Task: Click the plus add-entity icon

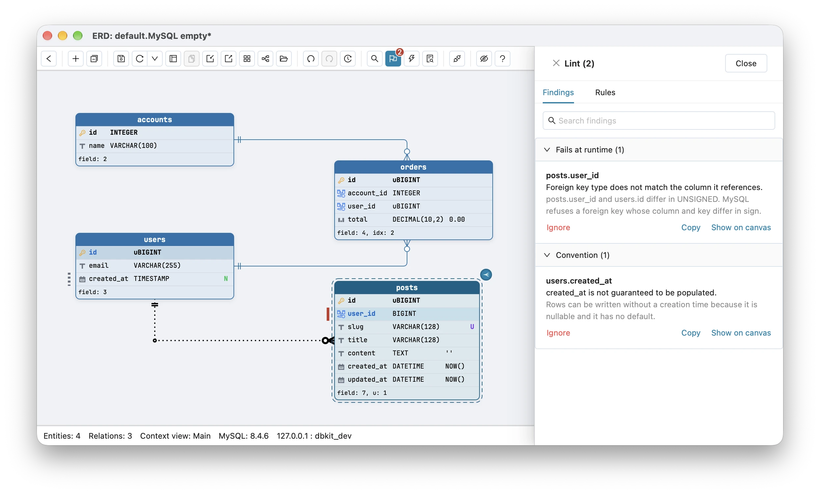Action: click(75, 59)
